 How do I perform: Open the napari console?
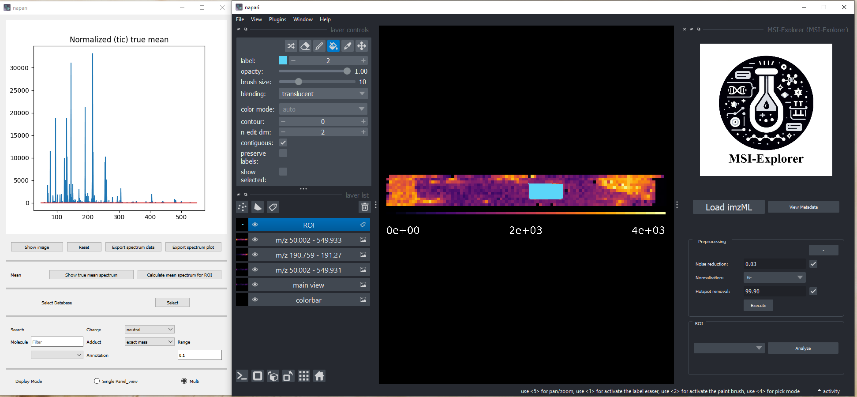(242, 376)
